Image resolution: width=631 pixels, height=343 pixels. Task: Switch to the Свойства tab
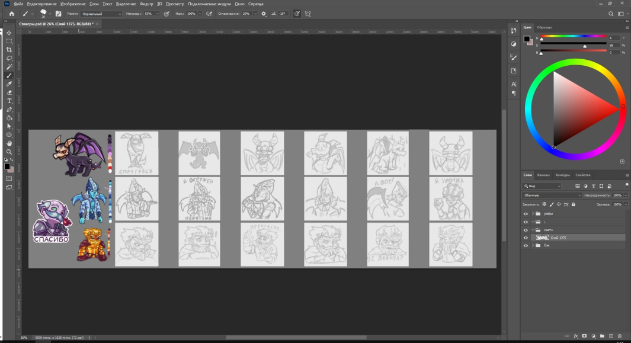(582, 175)
